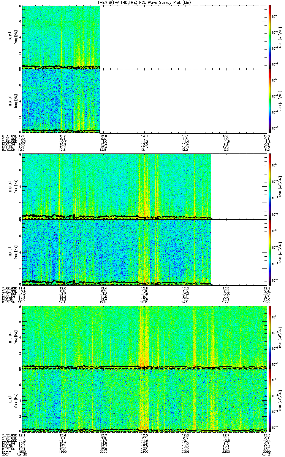Click the THA B-perpendicular PSD color bar
Viewport: 285px width, 457px height.
[x=269, y=37]
